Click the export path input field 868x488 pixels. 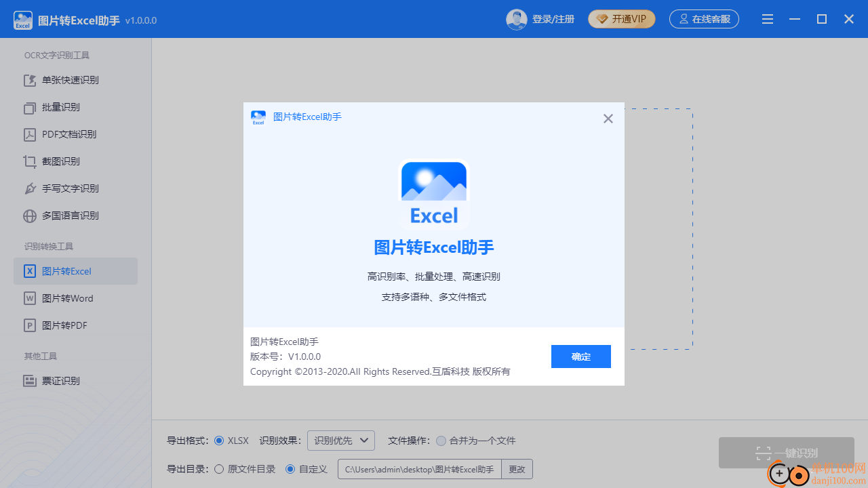[x=420, y=469]
